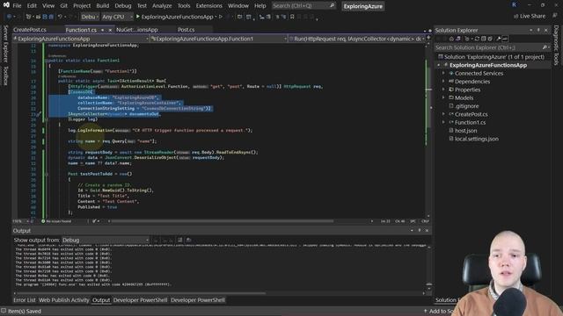The width and height of the screenshot is (563, 316).
Task: Open the Any CPU platform dropdown
Action: (x=117, y=17)
